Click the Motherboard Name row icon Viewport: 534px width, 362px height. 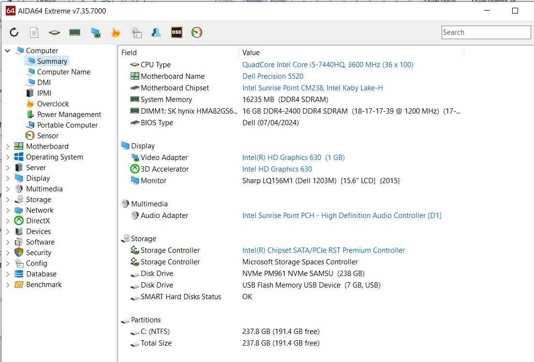pyautogui.click(x=135, y=76)
